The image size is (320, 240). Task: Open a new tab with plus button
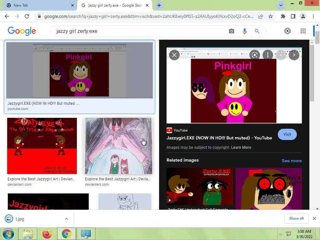point(159,5)
